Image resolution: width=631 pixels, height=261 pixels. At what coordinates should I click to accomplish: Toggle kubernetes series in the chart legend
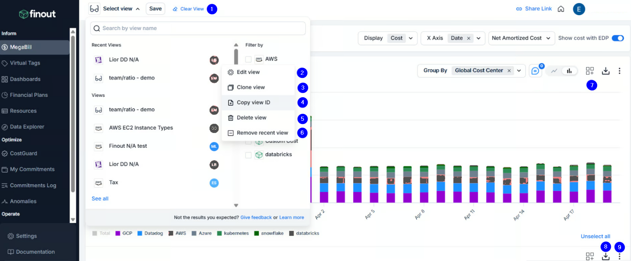click(233, 233)
